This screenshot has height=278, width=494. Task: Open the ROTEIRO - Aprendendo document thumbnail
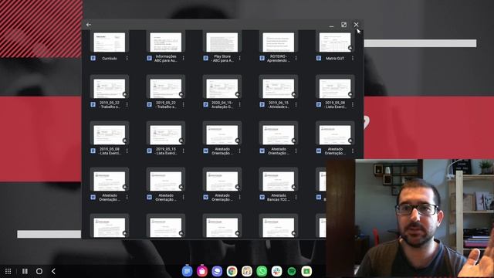point(279,42)
